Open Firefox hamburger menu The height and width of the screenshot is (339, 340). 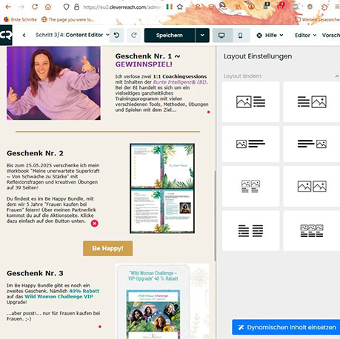[337, 7]
